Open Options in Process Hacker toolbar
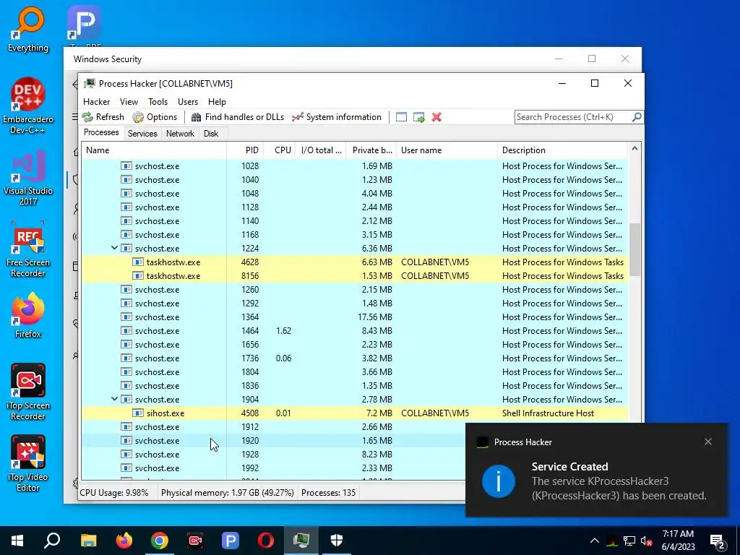Viewport: 740px width, 555px height. tap(155, 117)
